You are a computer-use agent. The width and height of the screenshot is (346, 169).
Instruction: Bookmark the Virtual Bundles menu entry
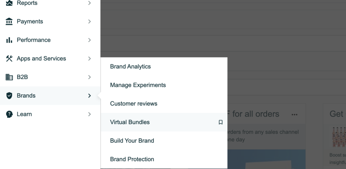220,122
